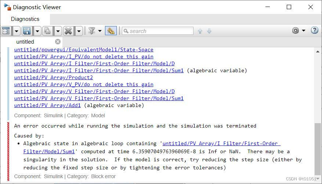The width and height of the screenshot is (322, 184).
Task: Open the PV Array/Add1 link
Action: (x=47, y=106)
